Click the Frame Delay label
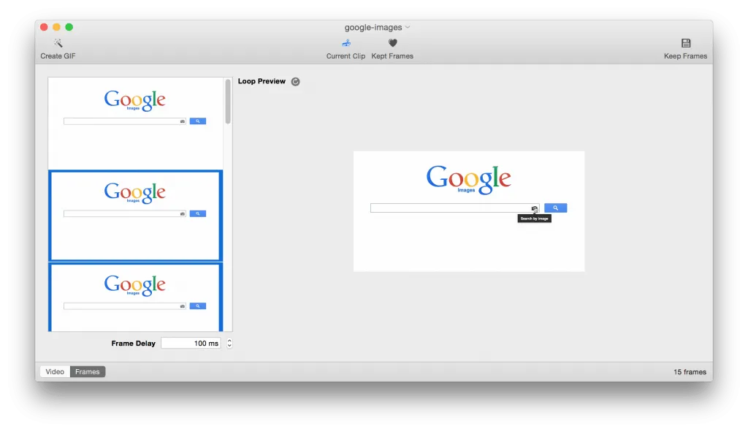 [133, 344]
